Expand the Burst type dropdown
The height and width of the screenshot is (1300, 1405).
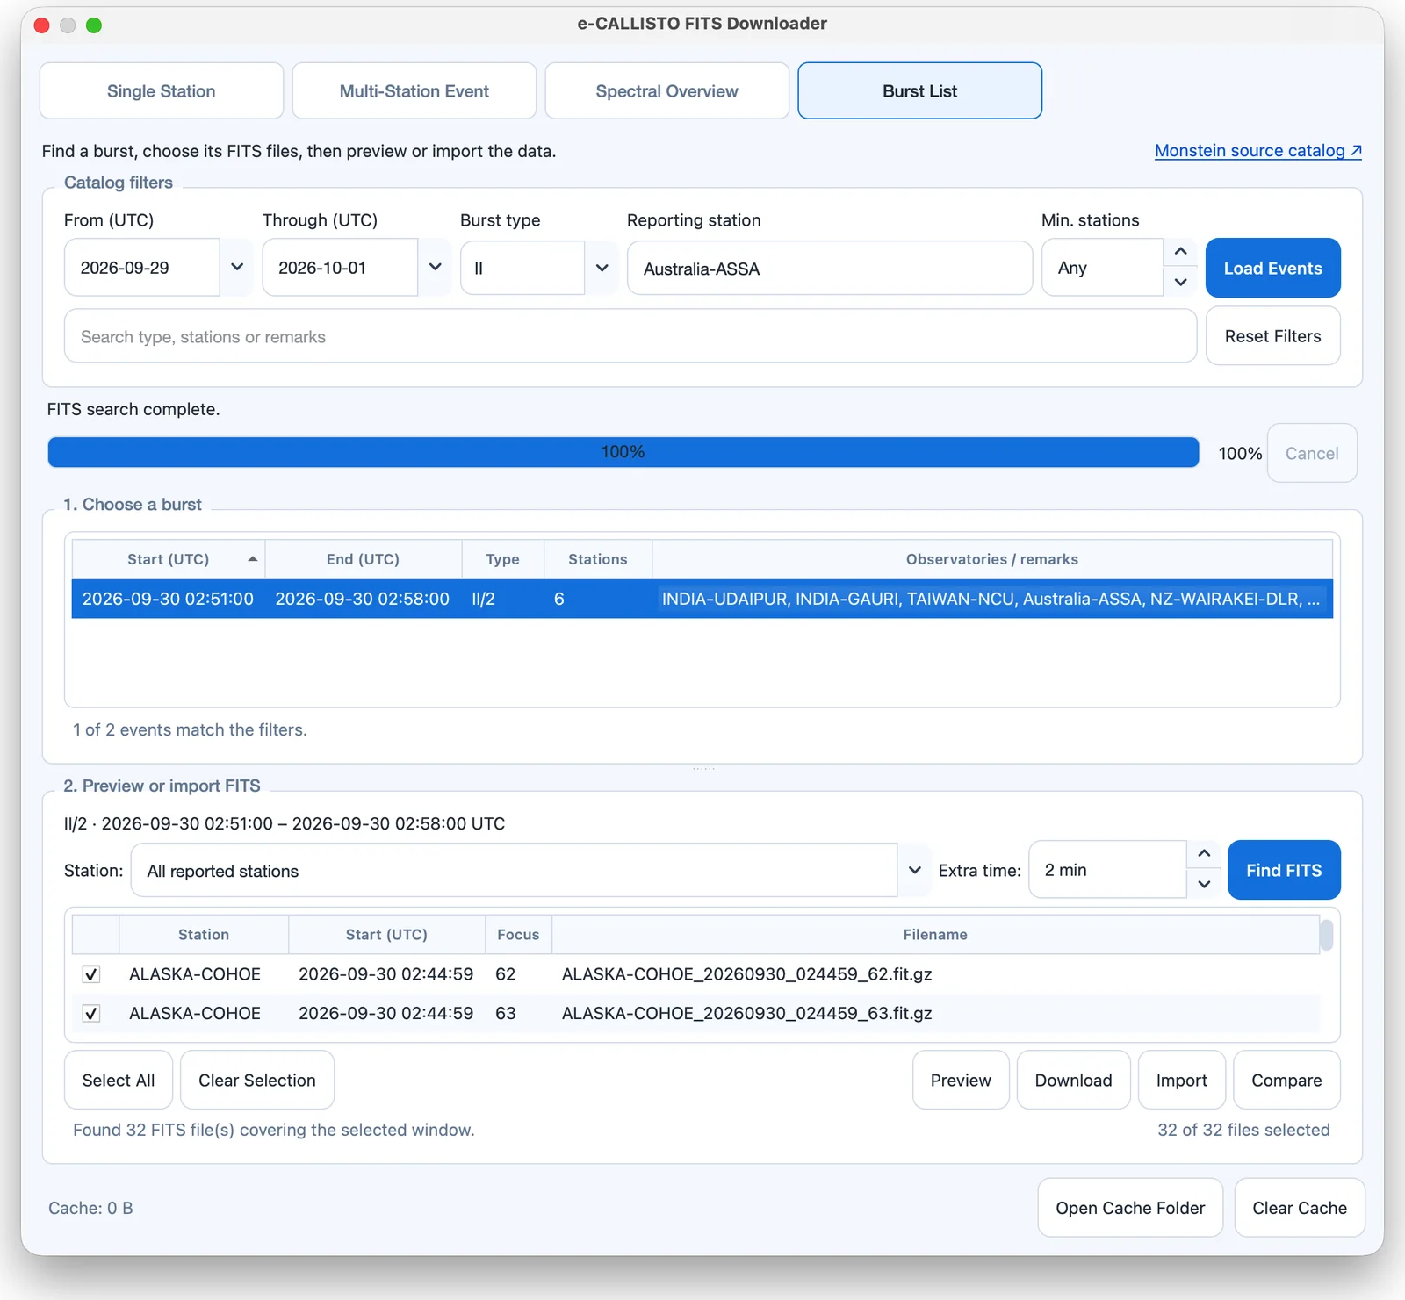(602, 268)
